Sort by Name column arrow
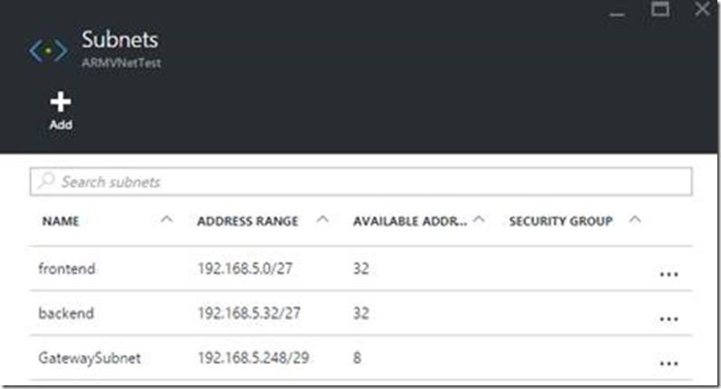 point(166,220)
